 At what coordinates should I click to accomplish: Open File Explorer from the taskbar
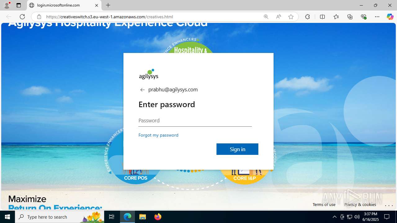point(142,217)
